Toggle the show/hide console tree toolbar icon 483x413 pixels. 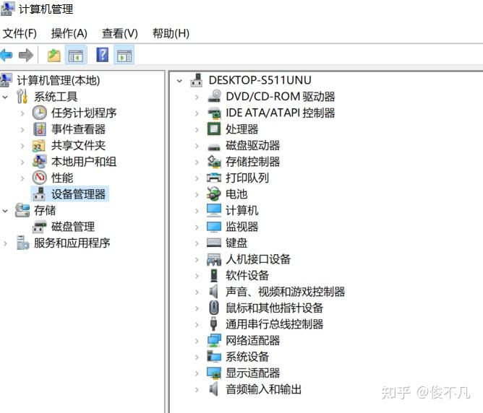pyautogui.click(x=76, y=56)
